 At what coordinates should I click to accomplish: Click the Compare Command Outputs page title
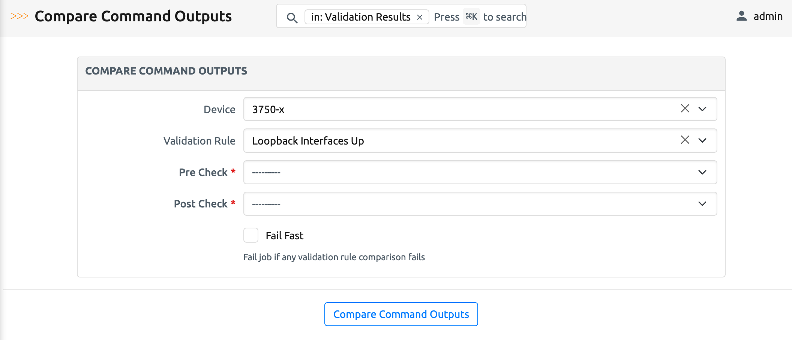point(133,16)
